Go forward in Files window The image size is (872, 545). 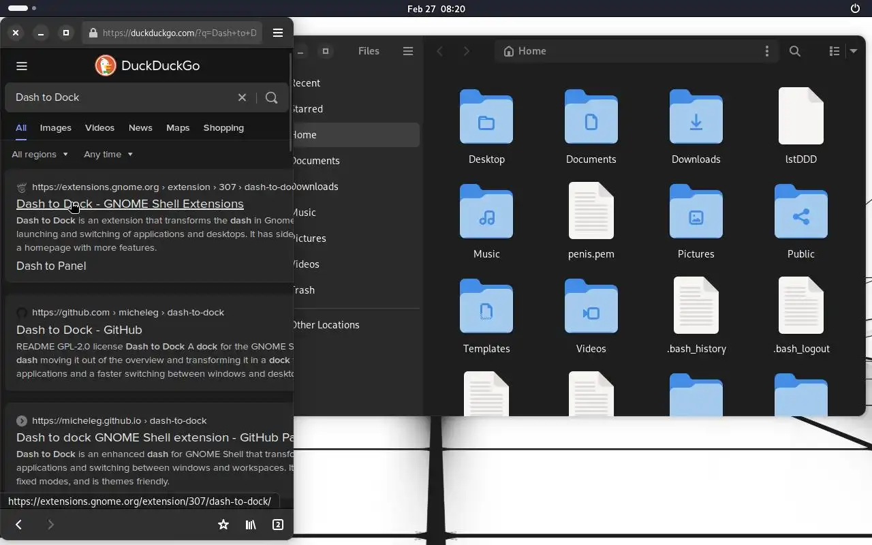tap(467, 51)
